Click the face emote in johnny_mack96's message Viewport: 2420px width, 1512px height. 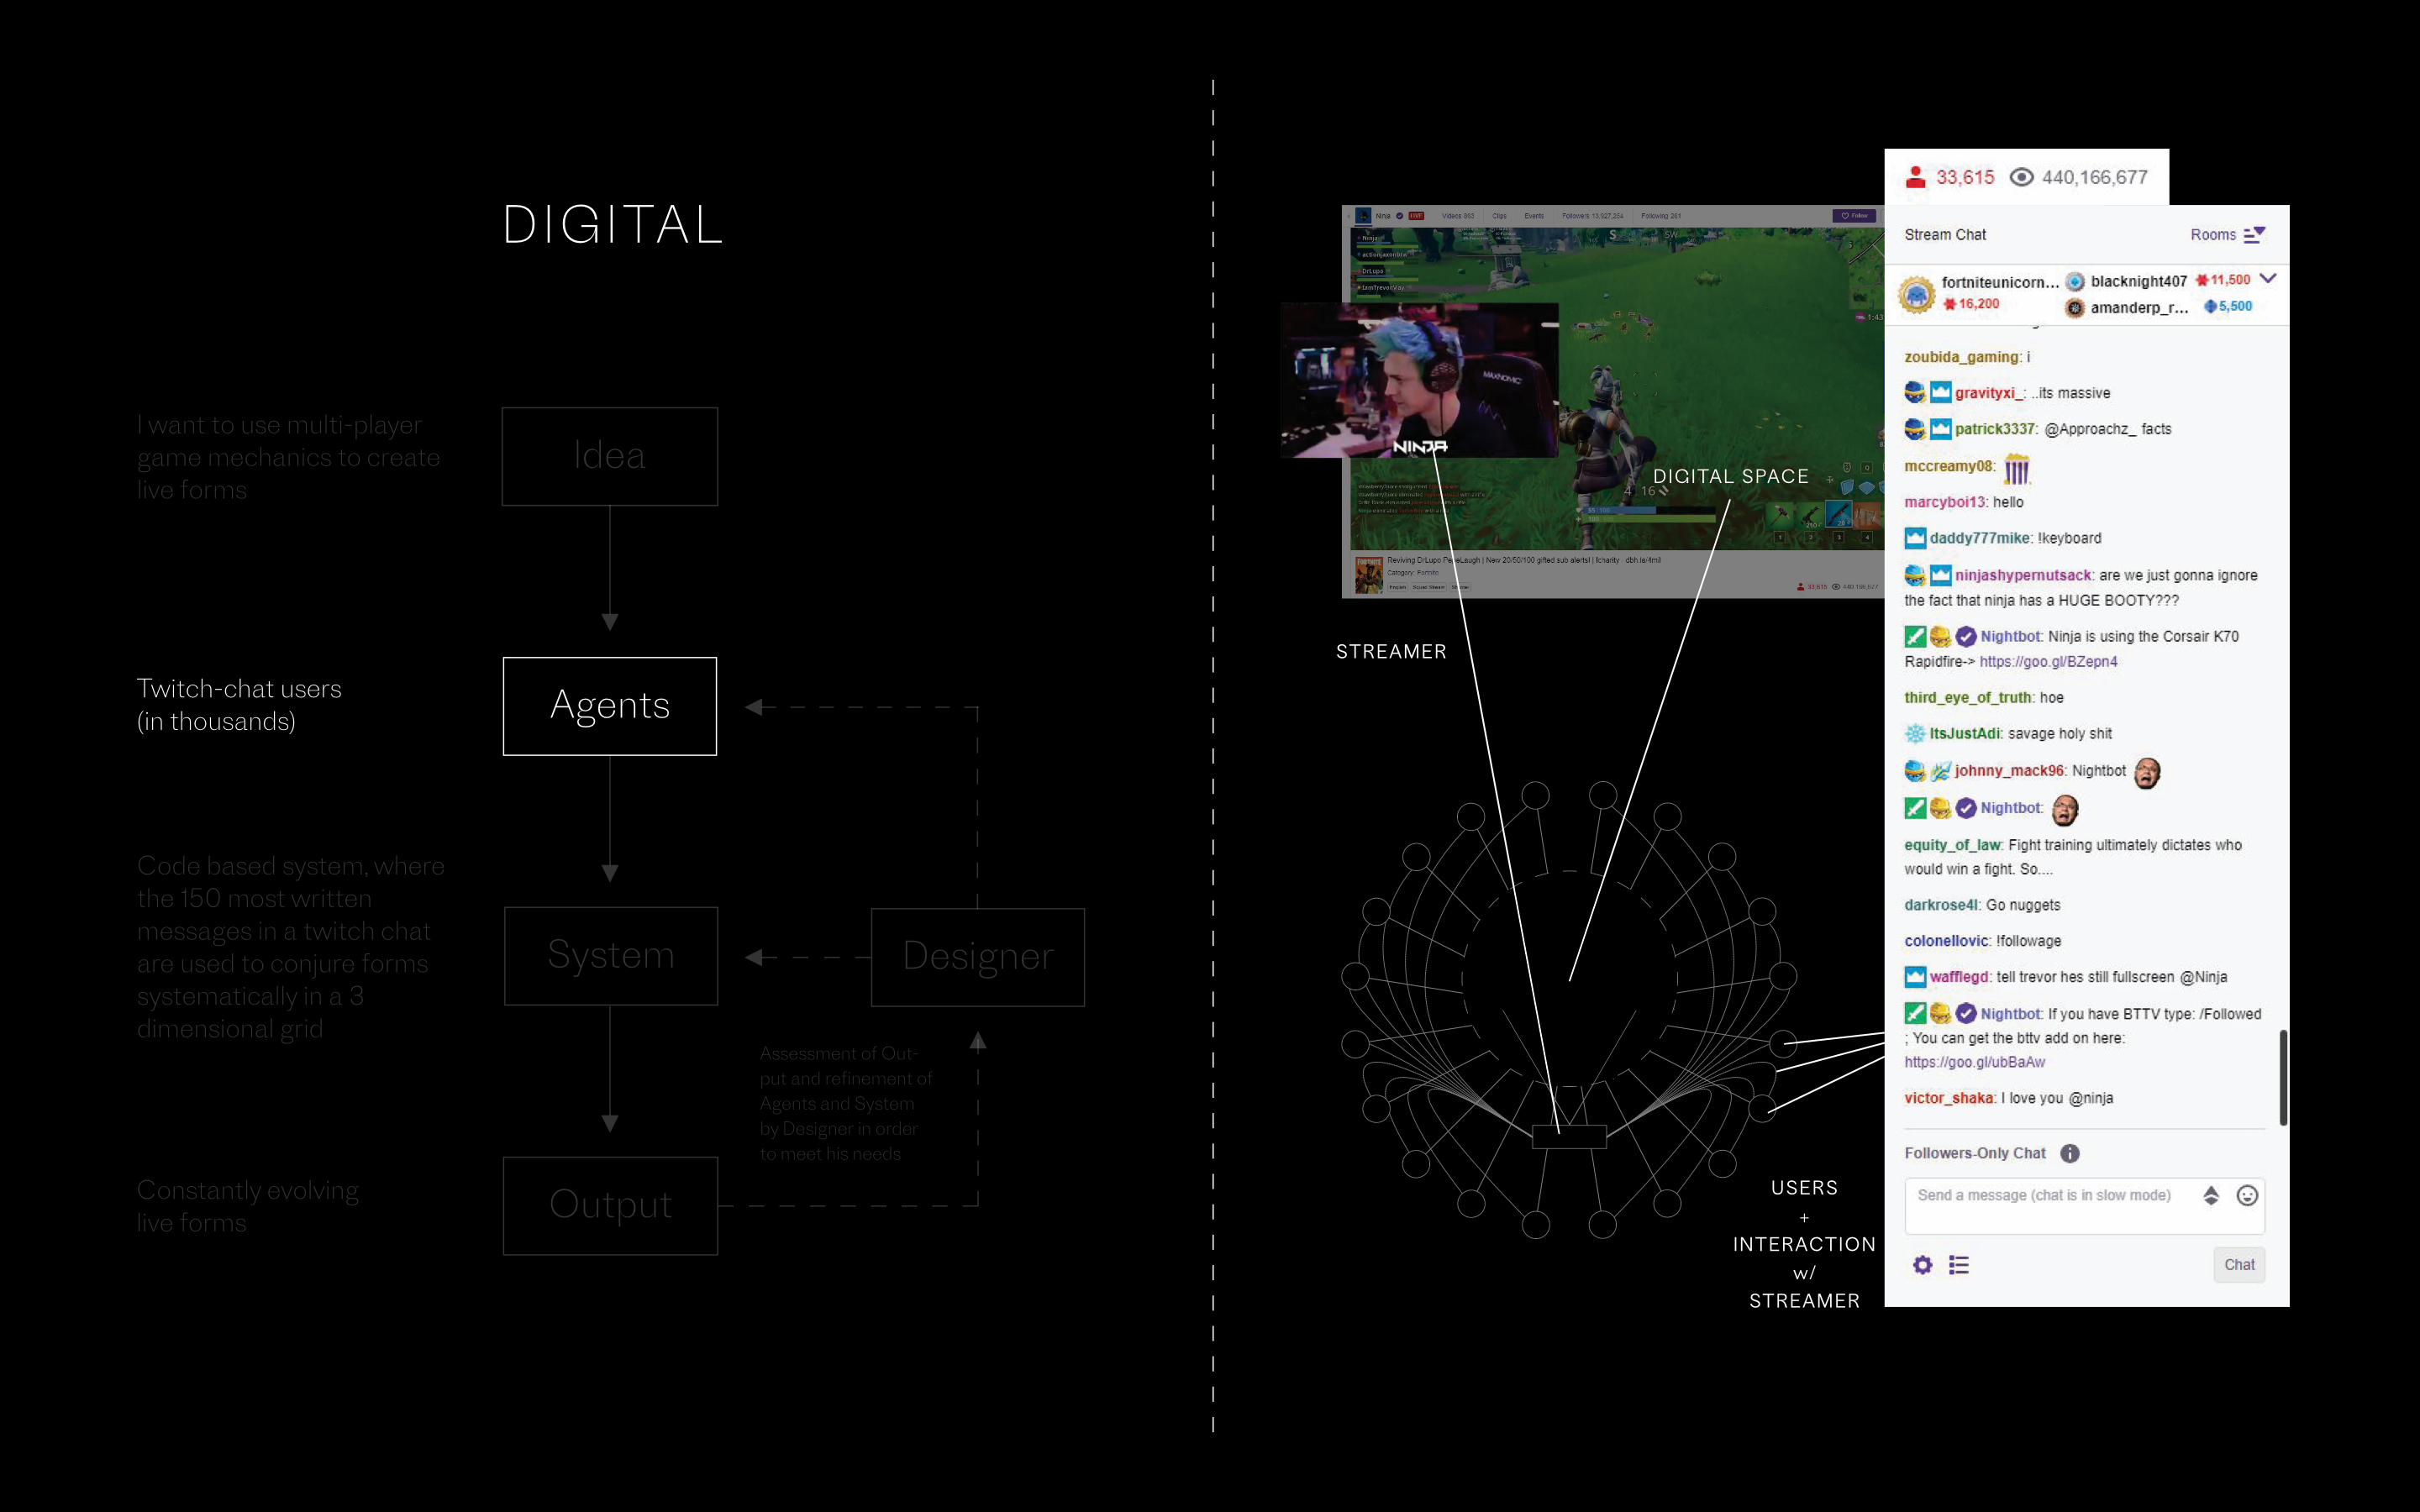click(x=2147, y=772)
